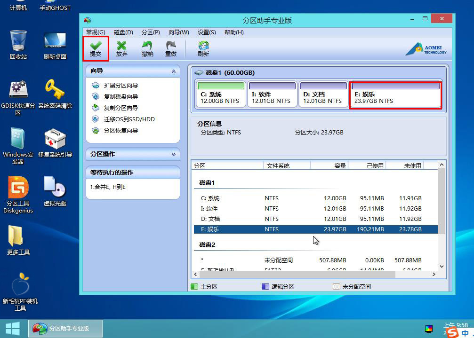Viewport: 474px width, 338px height.
Task: Open the 虚拟光驱 desktop icon
Action: click(55, 191)
